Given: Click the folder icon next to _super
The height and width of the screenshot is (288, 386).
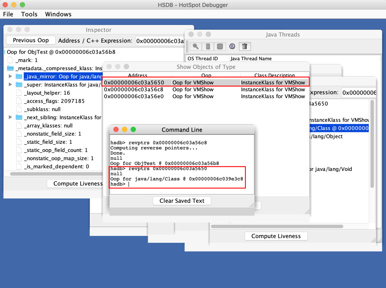Looking at the screenshot, I should click(19, 85).
